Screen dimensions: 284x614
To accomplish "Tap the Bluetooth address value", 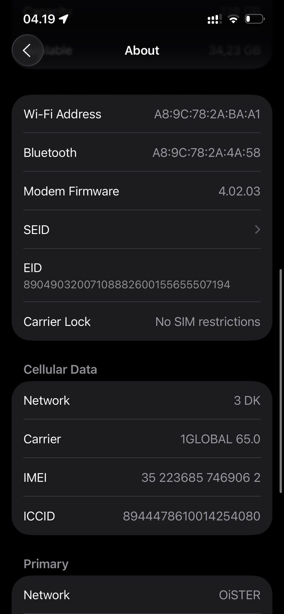I will (x=206, y=153).
